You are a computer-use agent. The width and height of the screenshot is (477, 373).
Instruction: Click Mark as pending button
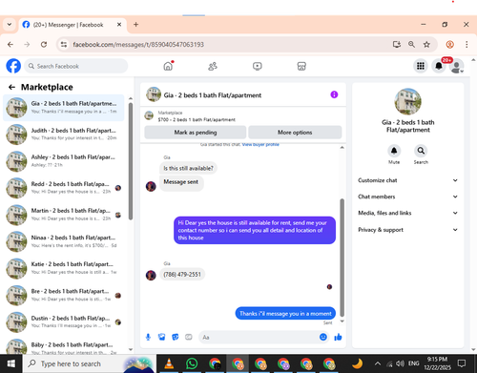tap(196, 133)
